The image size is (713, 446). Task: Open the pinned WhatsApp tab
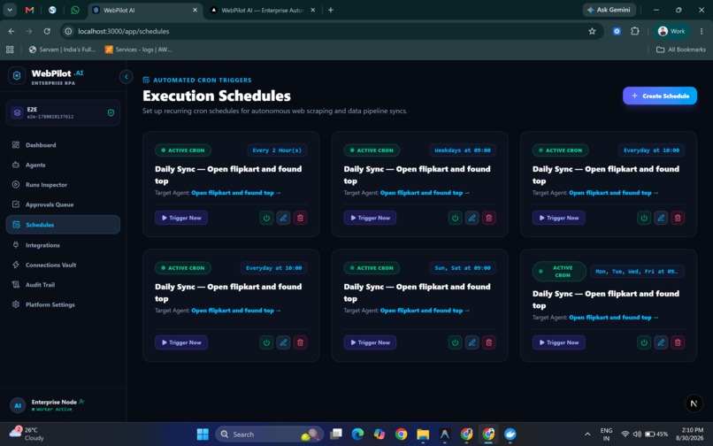75,10
